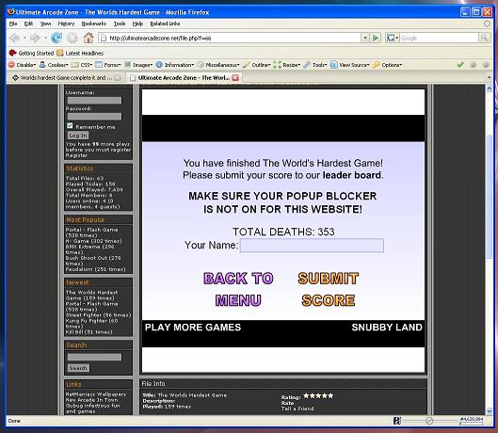The height and width of the screenshot is (433, 498).
Task: Open Bush Shoot Out game link
Action: point(93,261)
